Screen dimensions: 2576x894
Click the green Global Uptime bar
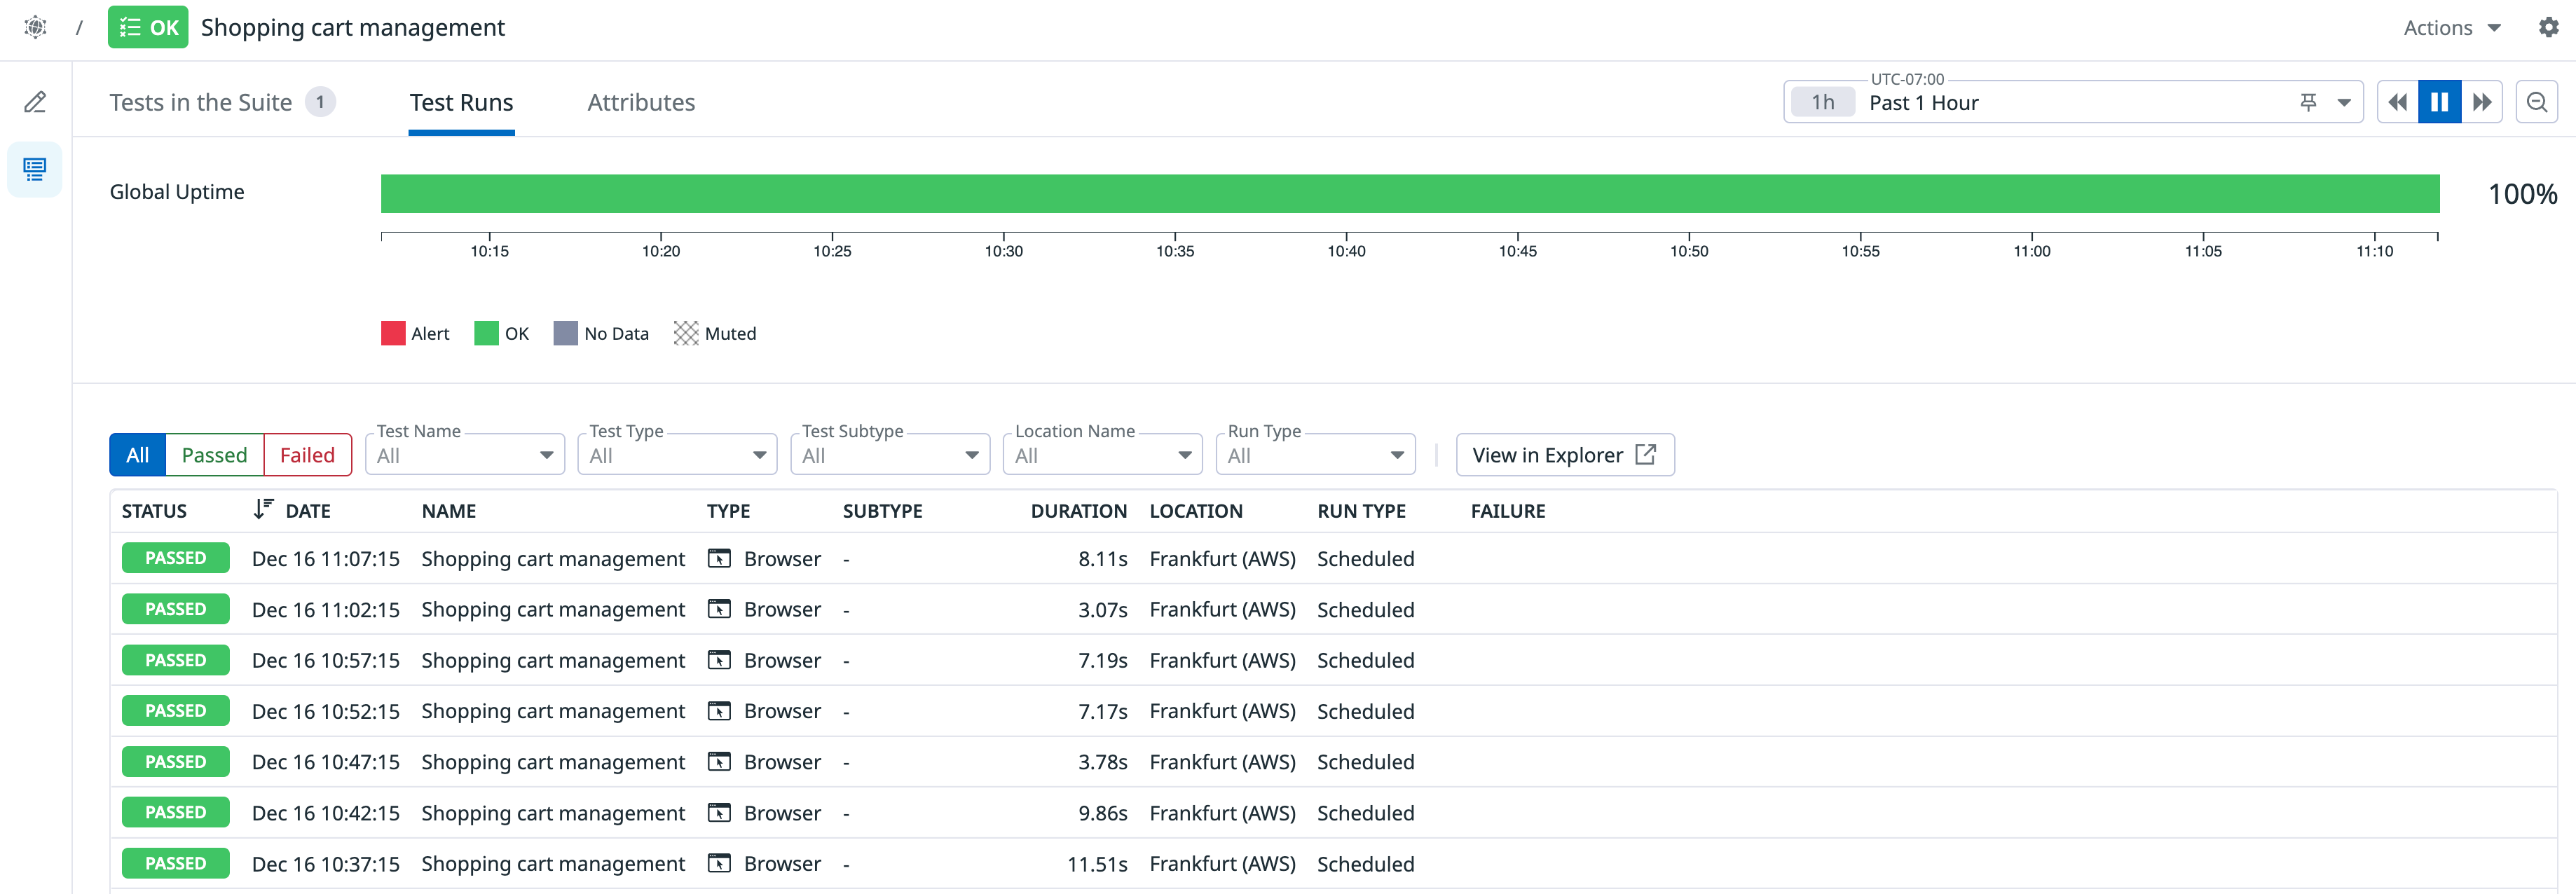pos(1409,194)
